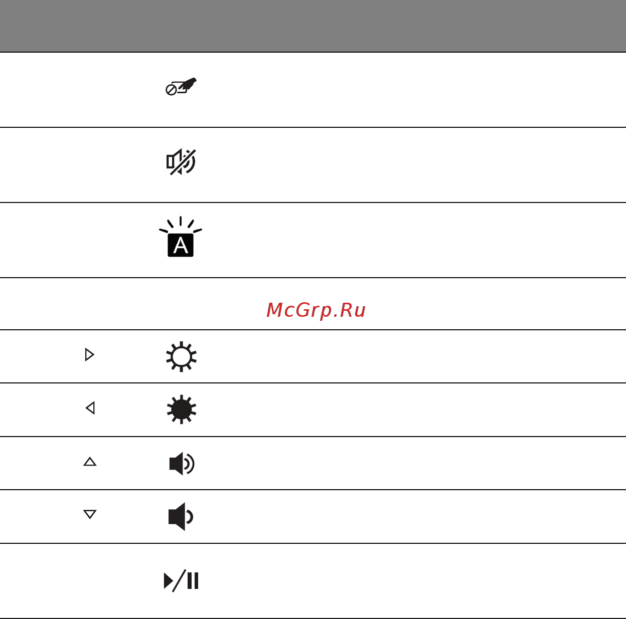The width and height of the screenshot is (626, 619).
Task: Click the sound waves on the volume up icon
Action: point(190,464)
